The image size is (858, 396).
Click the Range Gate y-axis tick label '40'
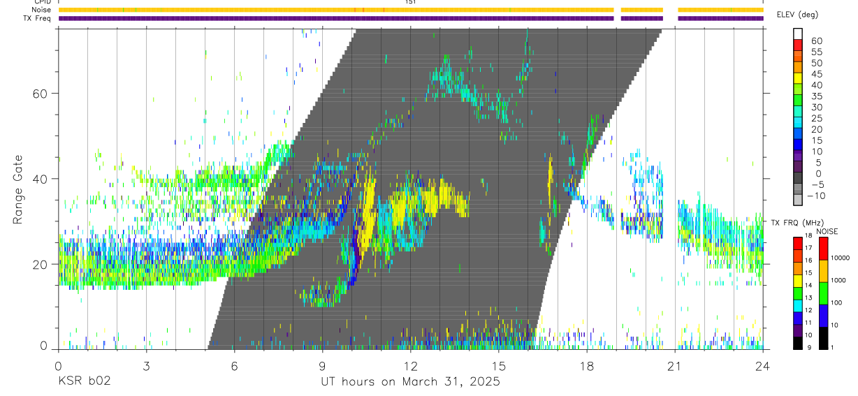(39, 179)
